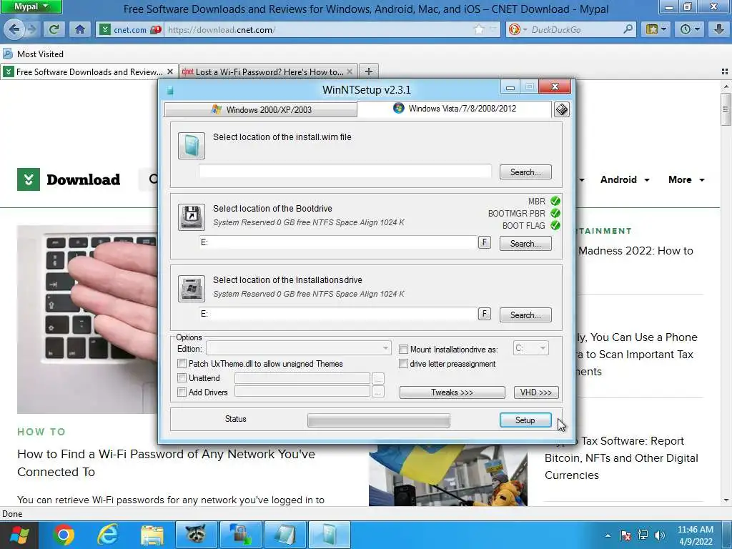Switch to the Windows Vista/7/8/2008/2012 tab

coord(454,109)
